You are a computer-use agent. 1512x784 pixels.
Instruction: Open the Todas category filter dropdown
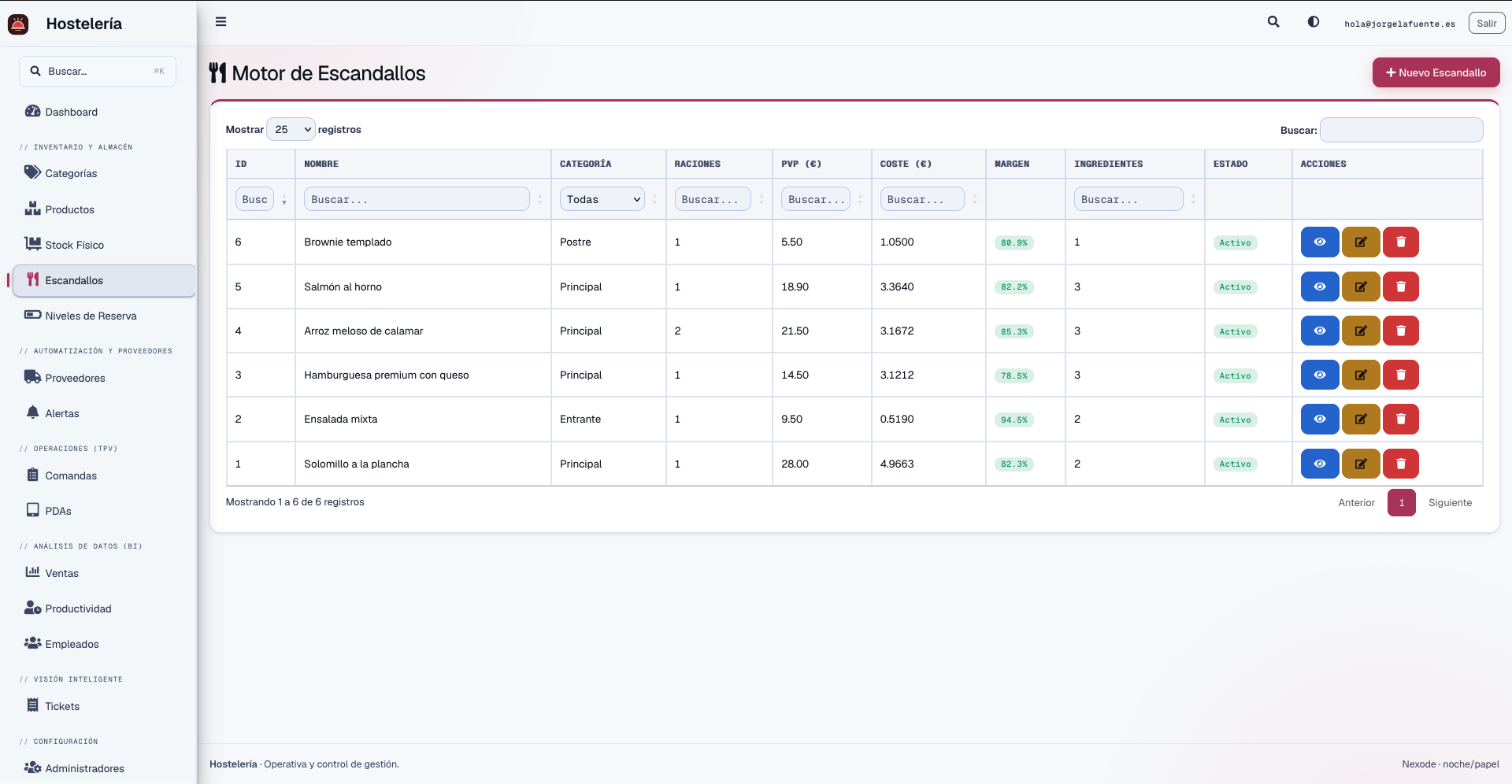click(602, 199)
